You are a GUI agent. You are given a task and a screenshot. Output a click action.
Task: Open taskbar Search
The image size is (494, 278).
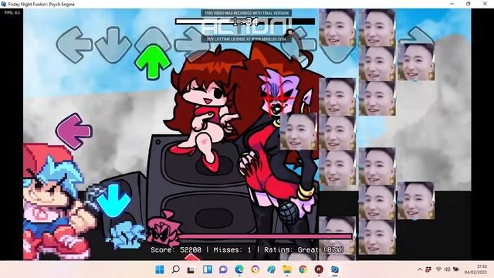point(176,270)
